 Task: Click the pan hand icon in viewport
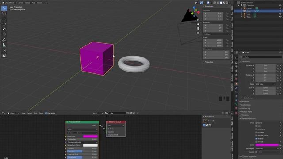(x=198, y=24)
